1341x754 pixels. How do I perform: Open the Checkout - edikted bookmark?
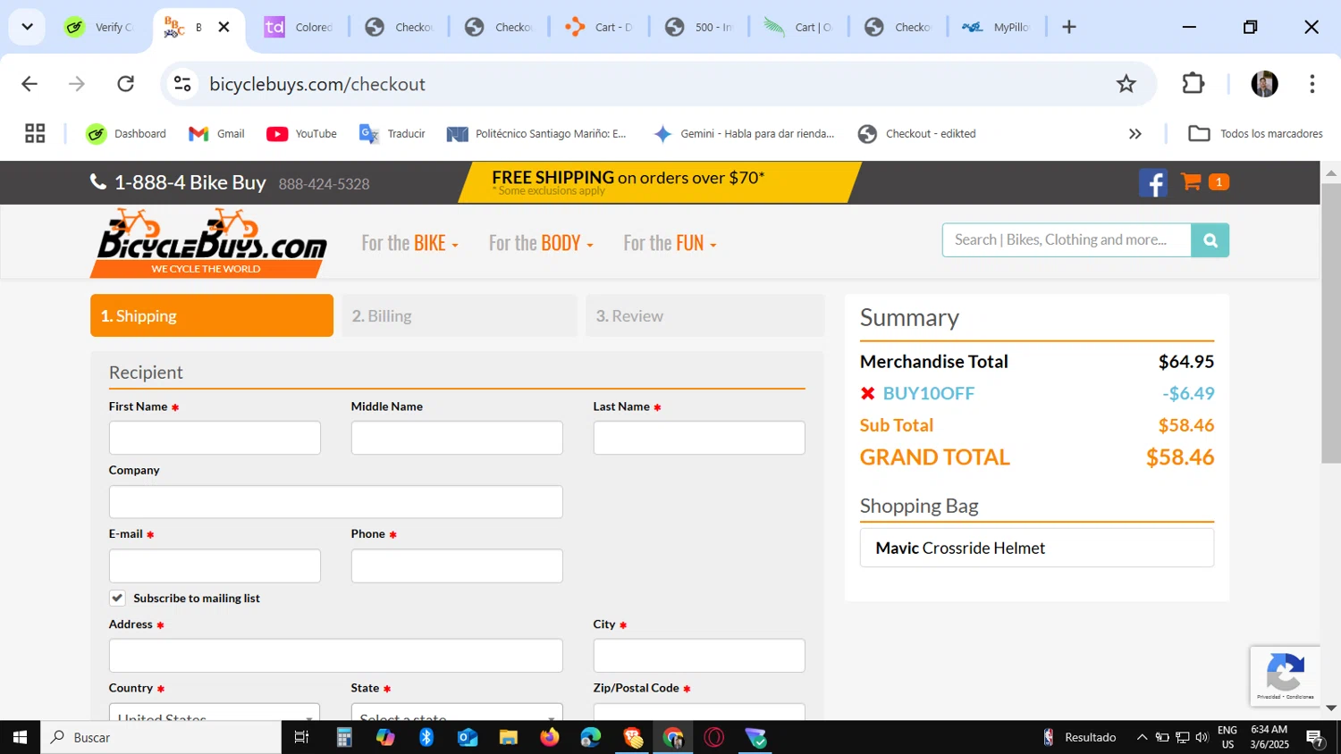pos(916,134)
